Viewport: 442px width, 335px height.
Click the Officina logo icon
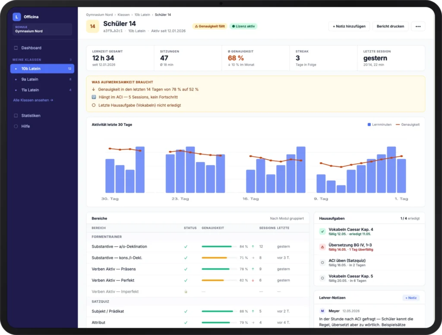(17, 17)
